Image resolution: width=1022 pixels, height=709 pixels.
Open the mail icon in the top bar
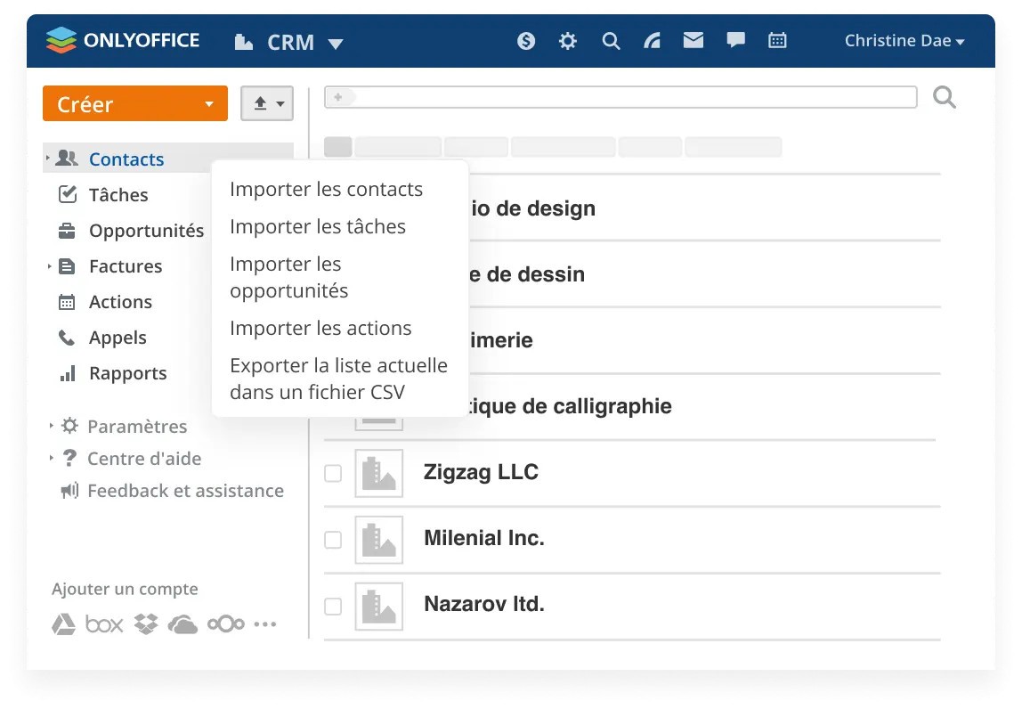(x=693, y=40)
